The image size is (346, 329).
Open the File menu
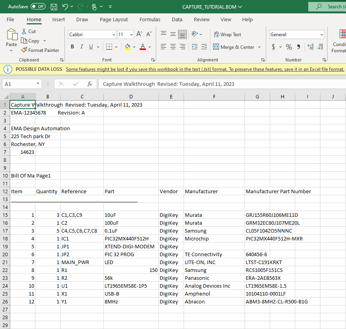click(10, 19)
